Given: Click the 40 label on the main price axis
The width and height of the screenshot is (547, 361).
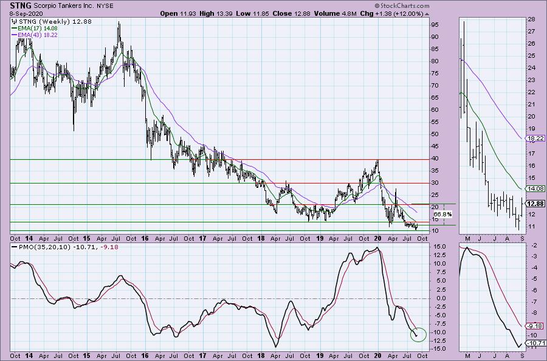Looking at the screenshot, I should click(x=435, y=159).
